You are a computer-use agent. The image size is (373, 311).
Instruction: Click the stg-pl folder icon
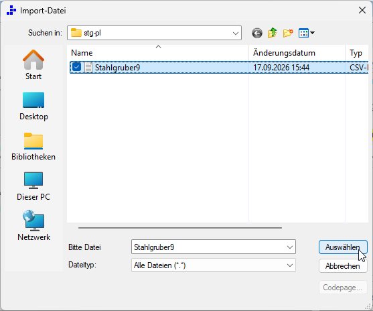point(76,33)
